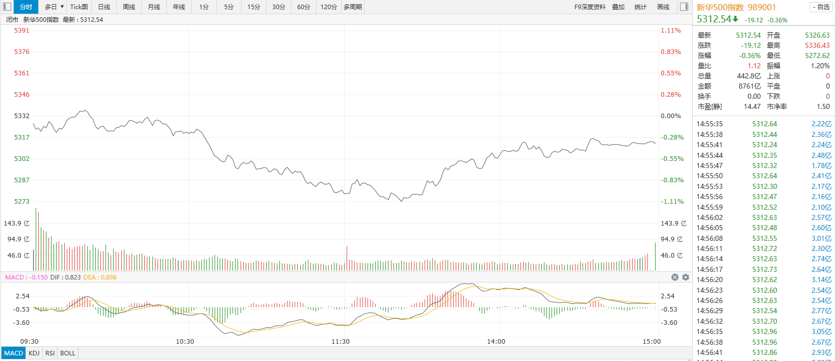Expand the 多日 multi-day dropdown arrow
This screenshot has height=361, width=836.
coord(62,7)
